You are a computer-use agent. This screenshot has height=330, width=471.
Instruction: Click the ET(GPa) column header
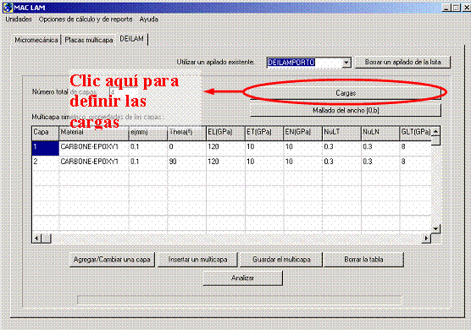point(264,133)
